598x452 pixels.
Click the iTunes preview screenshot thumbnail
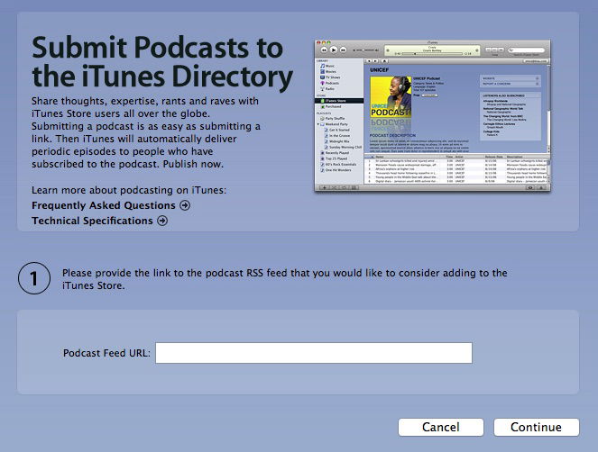432,115
